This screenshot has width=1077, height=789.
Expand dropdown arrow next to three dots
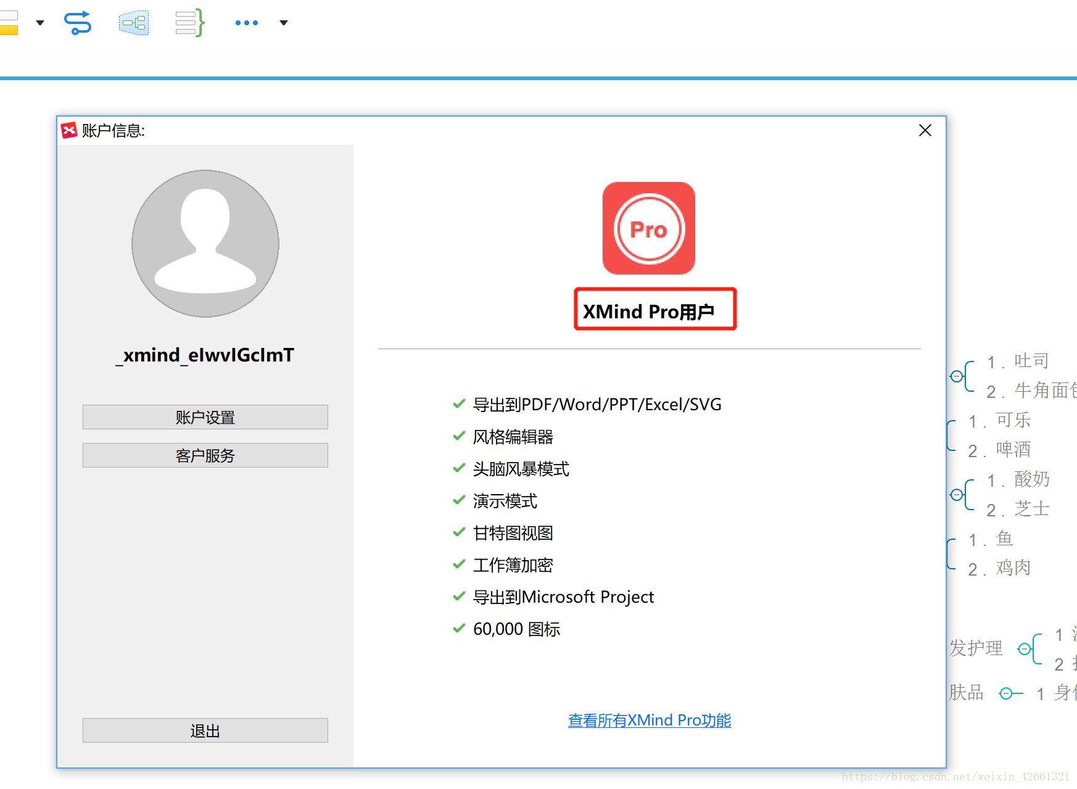click(x=284, y=23)
